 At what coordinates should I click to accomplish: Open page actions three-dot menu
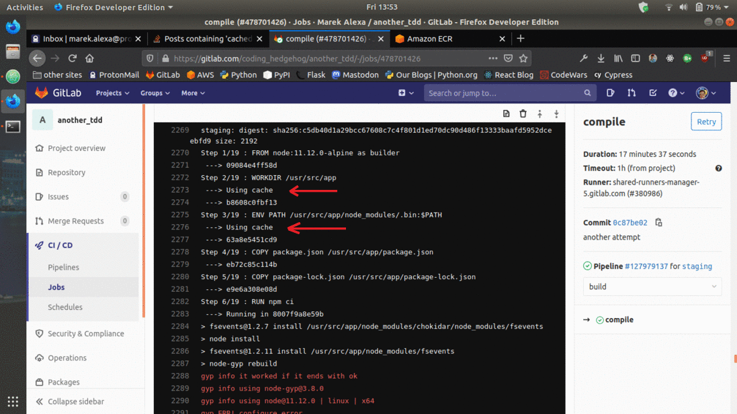pyautogui.click(x=492, y=58)
